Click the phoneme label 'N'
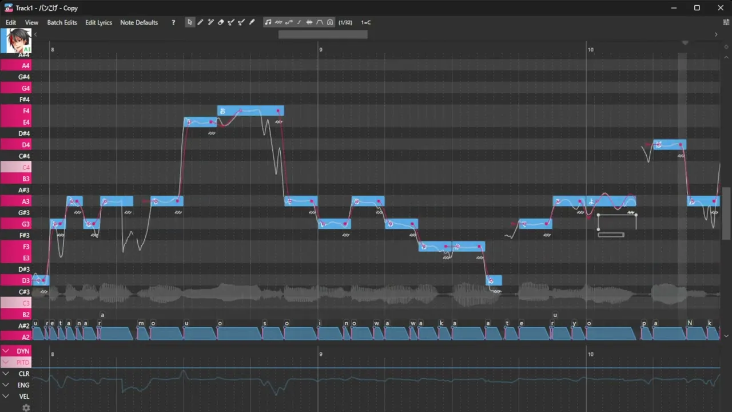This screenshot has width=732, height=412. pyautogui.click(x=690, y=323)
